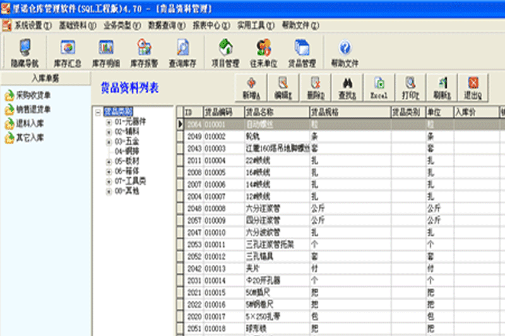
Task: Click the 查找 binoculars search icon
Action: click(x=347, y=83)
